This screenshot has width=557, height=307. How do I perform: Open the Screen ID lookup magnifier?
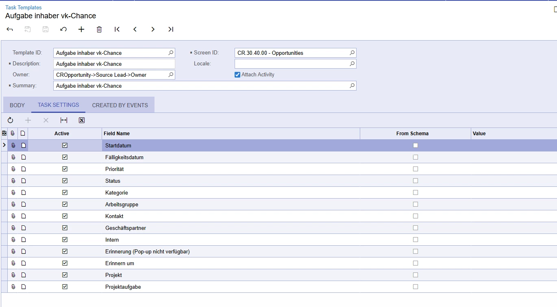(352, 53)
